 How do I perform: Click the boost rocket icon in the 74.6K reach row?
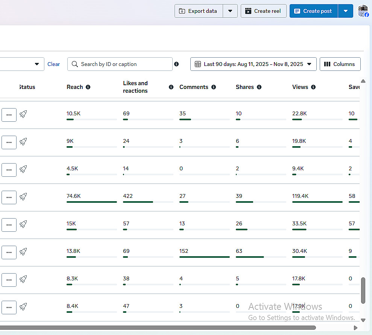(x=23, y=197)
